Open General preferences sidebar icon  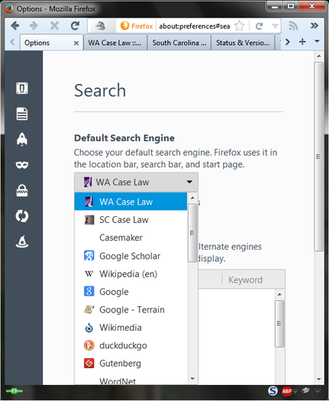[22, 89]
